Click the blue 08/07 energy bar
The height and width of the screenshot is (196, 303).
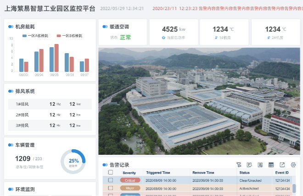[82, 66]
